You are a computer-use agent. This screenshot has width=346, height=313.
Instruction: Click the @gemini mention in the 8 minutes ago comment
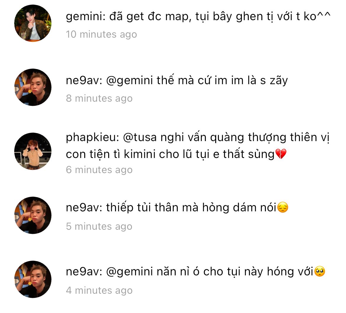click(130, 81)
